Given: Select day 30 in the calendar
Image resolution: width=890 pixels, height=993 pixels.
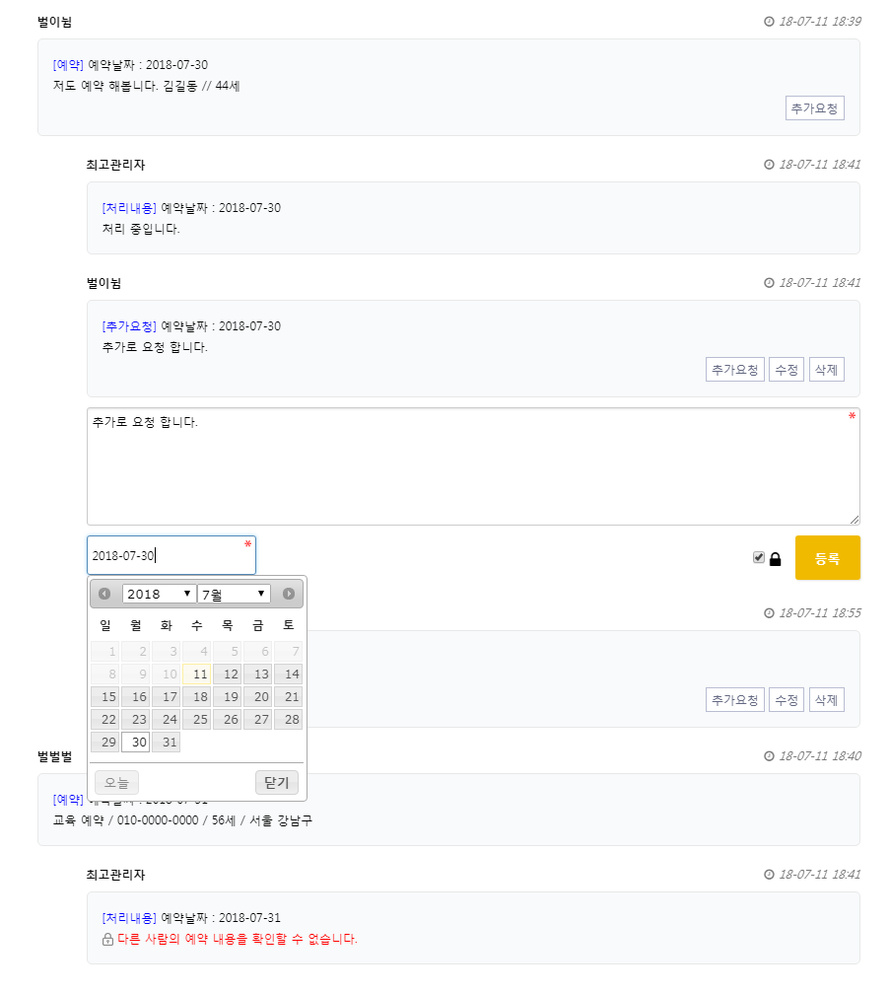Looking at the screenshot, I should pos(135,743).
